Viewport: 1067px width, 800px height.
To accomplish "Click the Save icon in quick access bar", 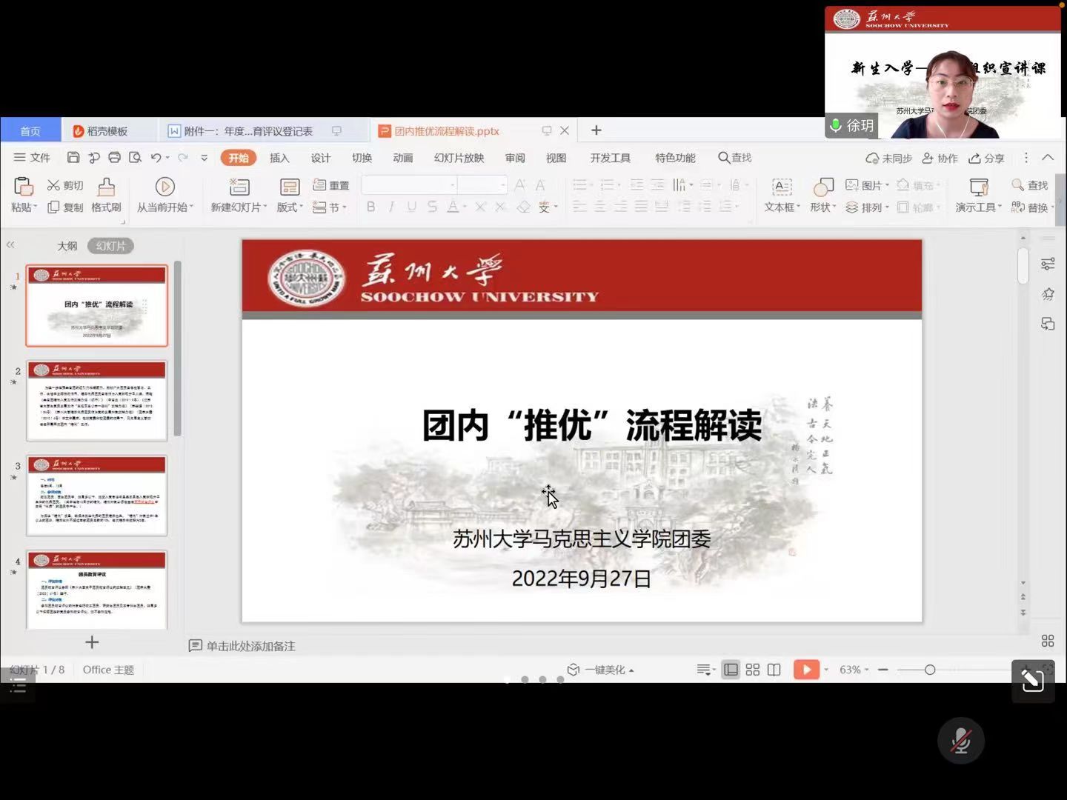I will (73, 158).
